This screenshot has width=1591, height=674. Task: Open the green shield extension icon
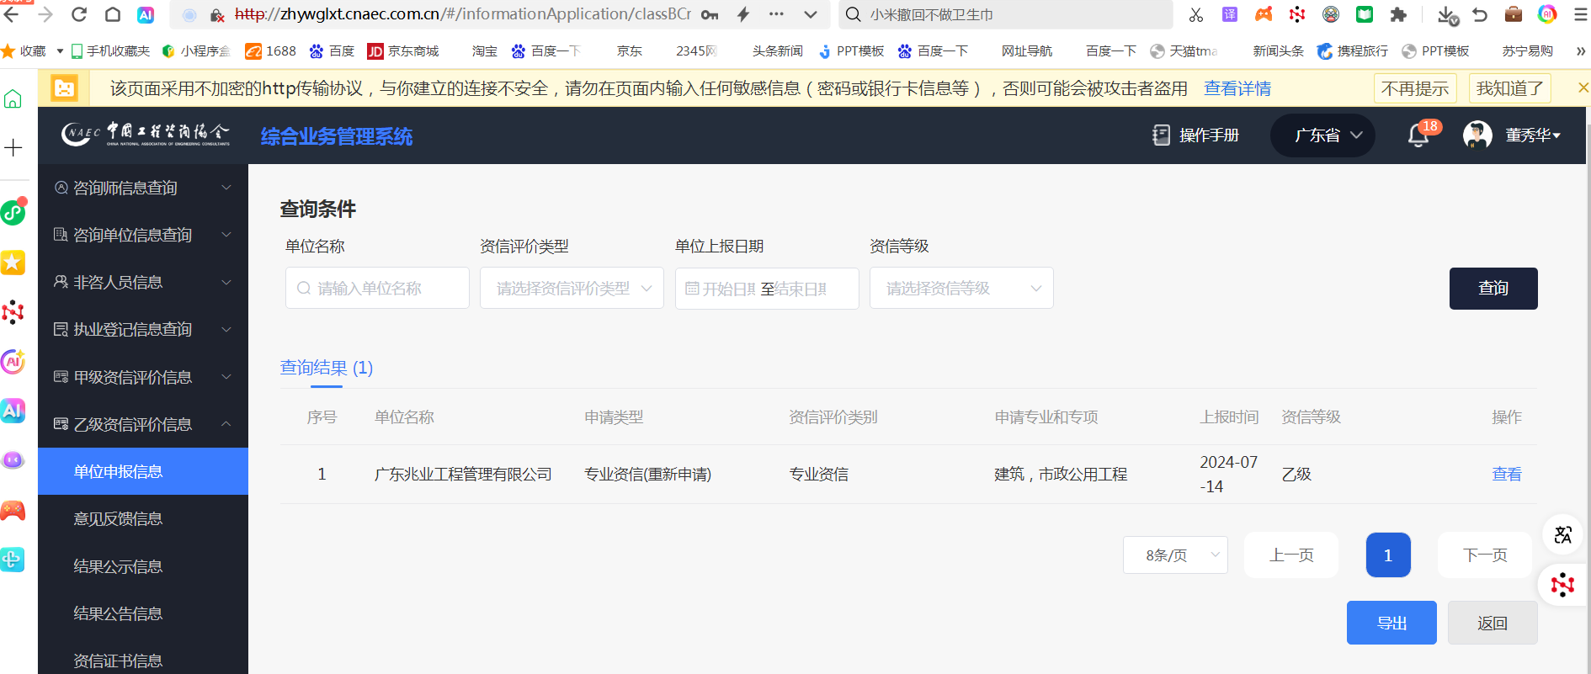(x=1365, y=14)
